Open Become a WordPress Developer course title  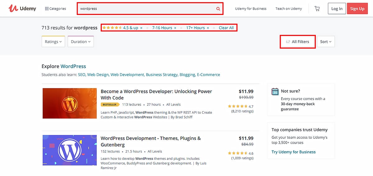click(x=156, y=94)
